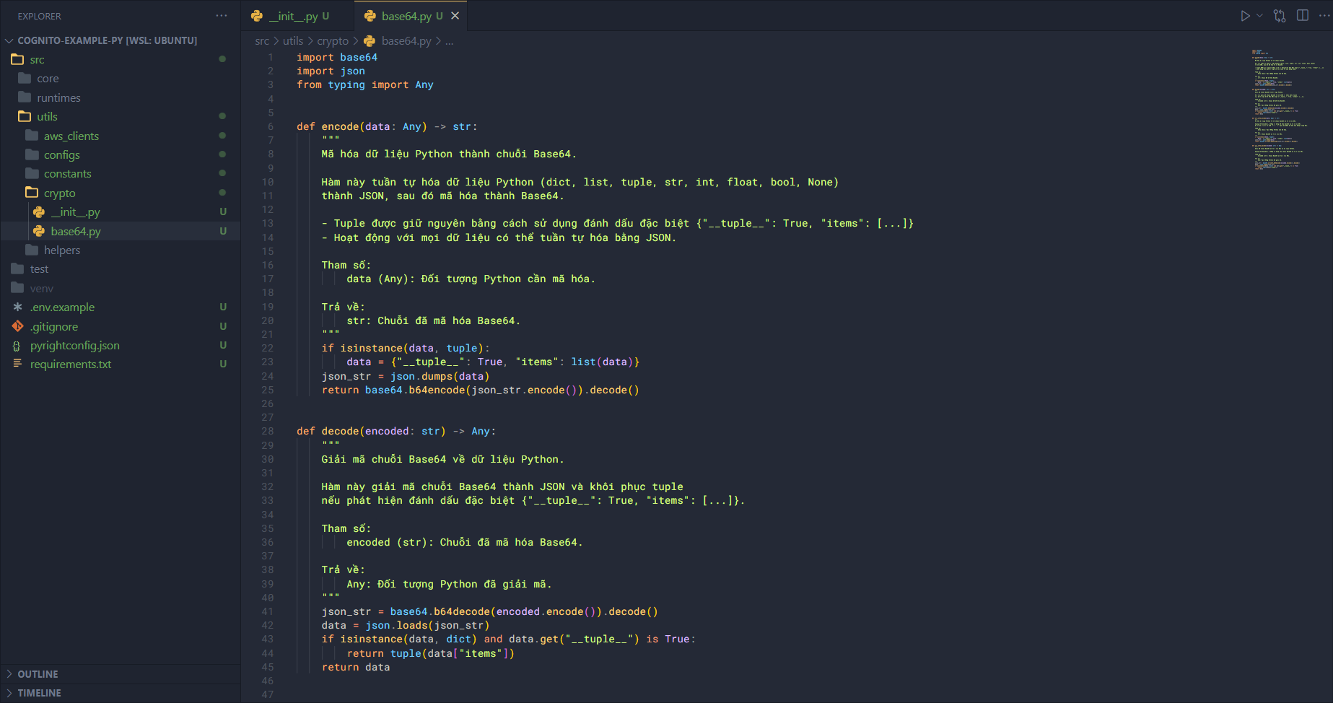Collapse the crypto folder in explorer
Image resolution: width=1333 pixels, height=703 pixels.
pos(59,193)
